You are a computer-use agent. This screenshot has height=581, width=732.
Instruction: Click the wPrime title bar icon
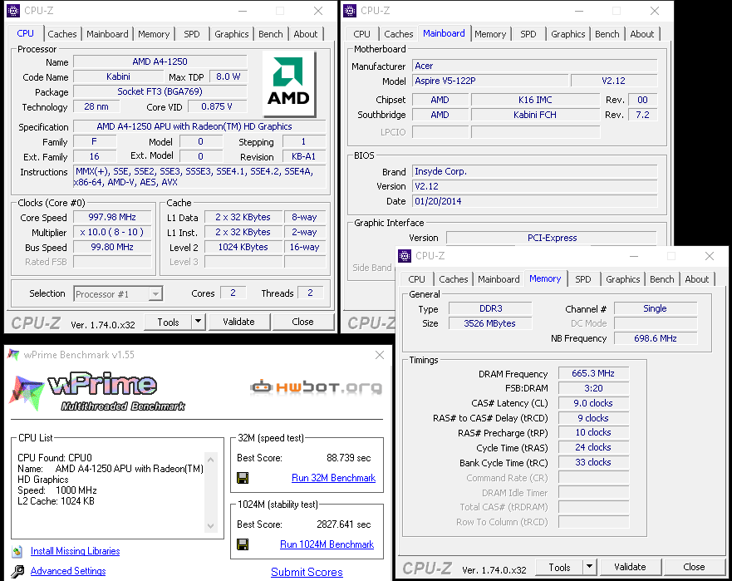click(x=13, y=355)
